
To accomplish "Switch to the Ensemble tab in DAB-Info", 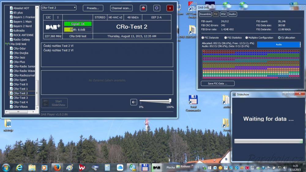I will click(x=205, y=14).
